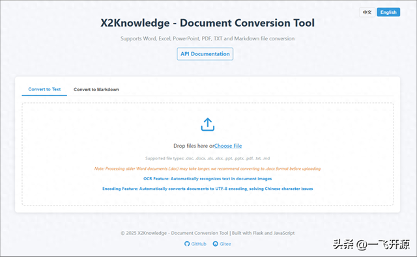Select the English language button
Screen dimensions: 417x257
[x=388, y=12]
